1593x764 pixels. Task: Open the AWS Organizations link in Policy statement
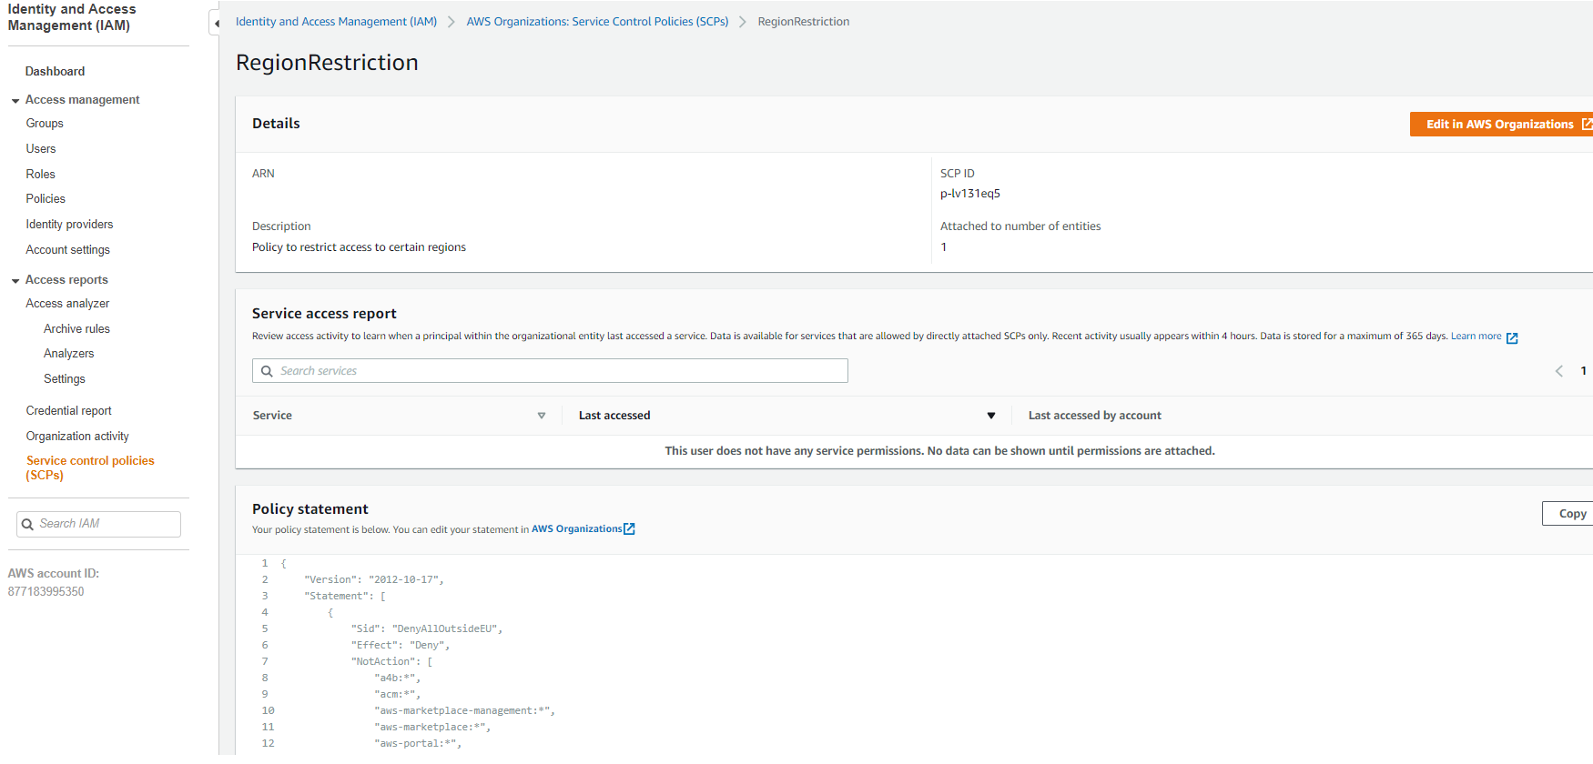point(577,529)
